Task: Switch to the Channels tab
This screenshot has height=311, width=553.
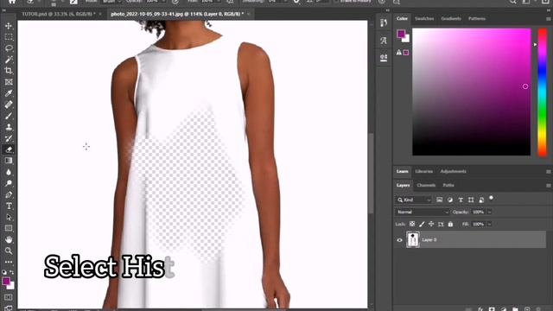Action: (426, 185)
